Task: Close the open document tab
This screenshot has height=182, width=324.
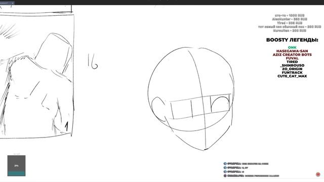Action: pos(13,3)
